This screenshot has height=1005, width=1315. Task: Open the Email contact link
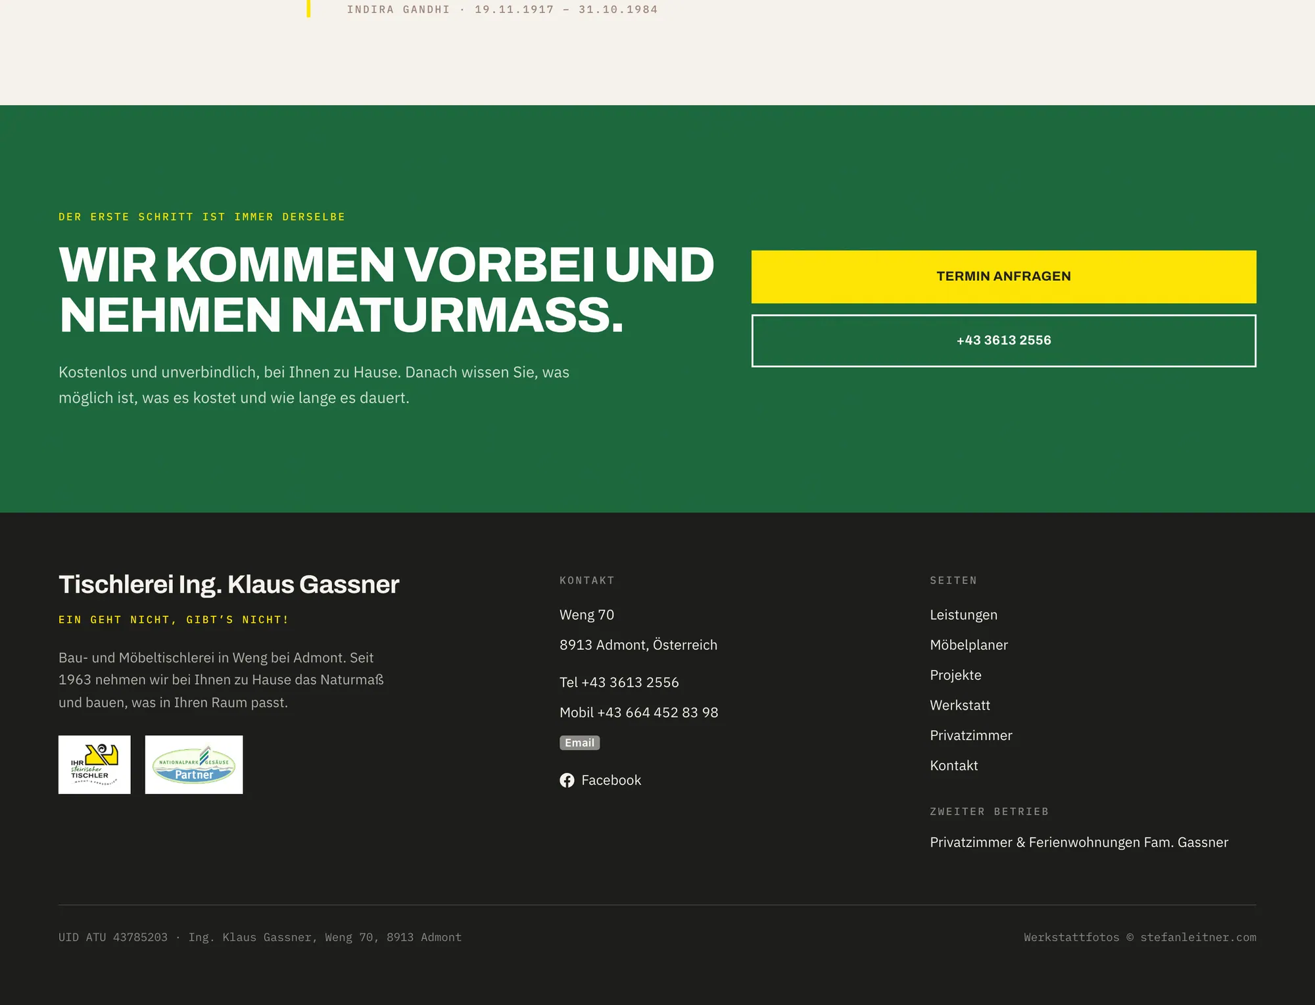[x=579, y=743]
